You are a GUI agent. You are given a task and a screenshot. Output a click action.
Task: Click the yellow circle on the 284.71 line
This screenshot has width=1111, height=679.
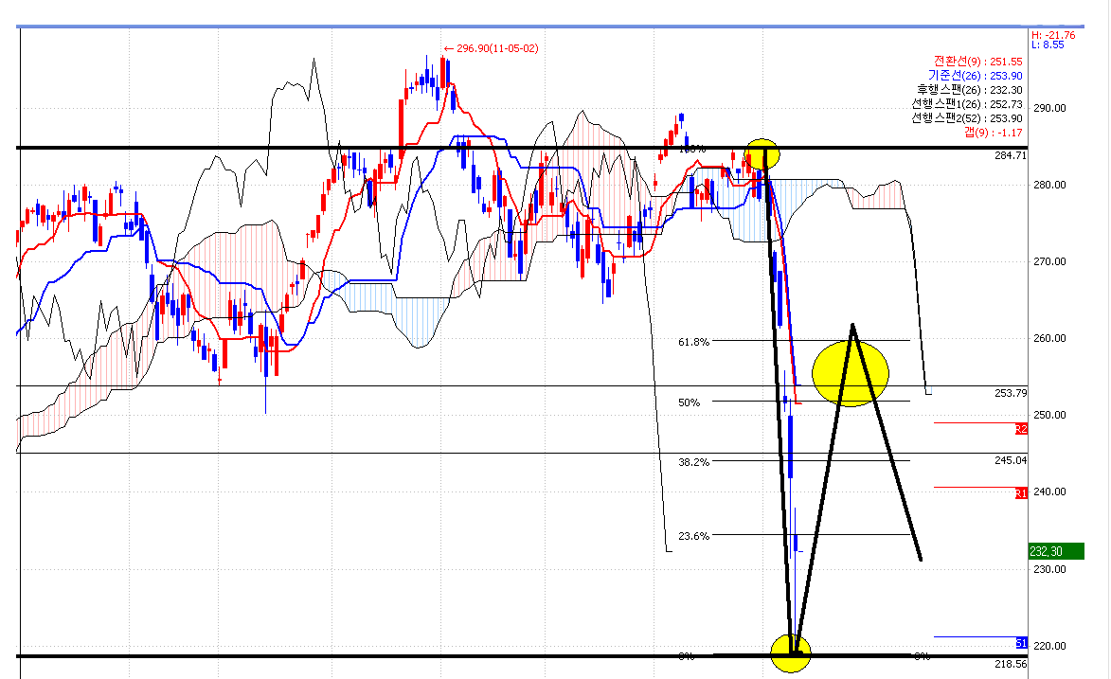[x=762, y=153]
